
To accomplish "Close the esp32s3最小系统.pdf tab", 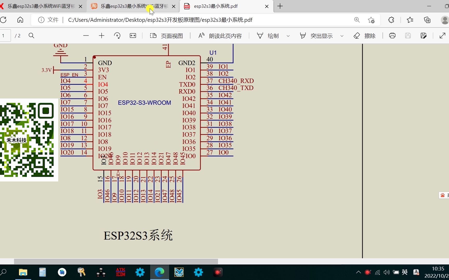I will 267,6.
